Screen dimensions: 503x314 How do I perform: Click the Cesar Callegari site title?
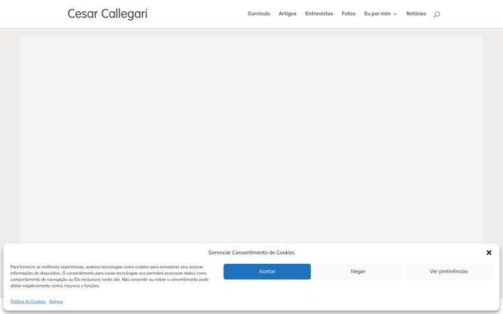coord(108,14)
